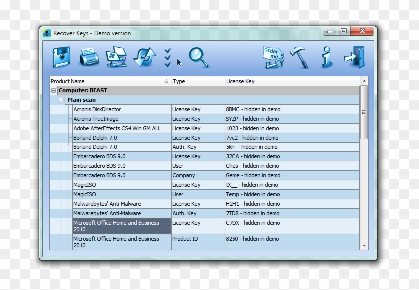The height and width of the screenshot is (290, 419).
Task: Click the scrollbar down arrow
Action: click(364, 246)
